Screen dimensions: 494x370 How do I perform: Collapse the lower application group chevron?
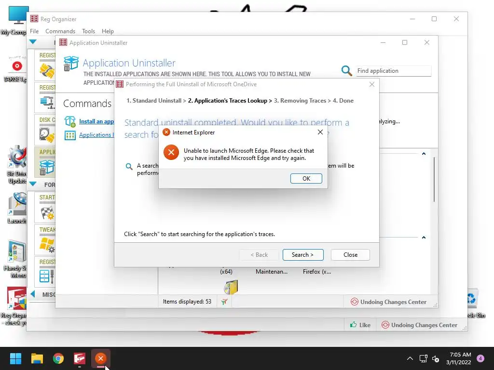[x=424, y=237]
